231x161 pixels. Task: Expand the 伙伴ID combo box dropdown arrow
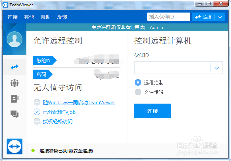217,68
